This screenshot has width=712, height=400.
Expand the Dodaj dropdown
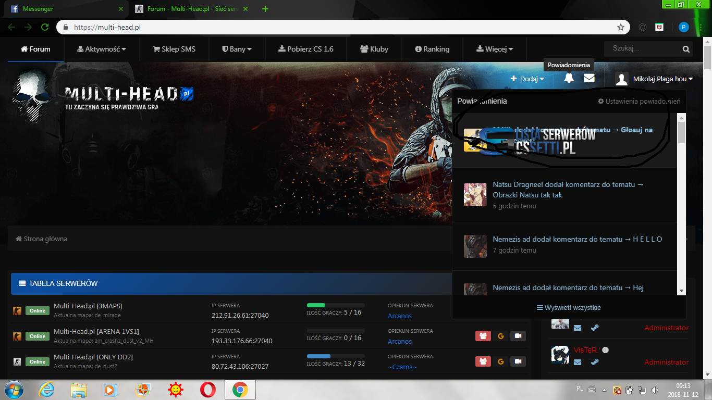527,79
